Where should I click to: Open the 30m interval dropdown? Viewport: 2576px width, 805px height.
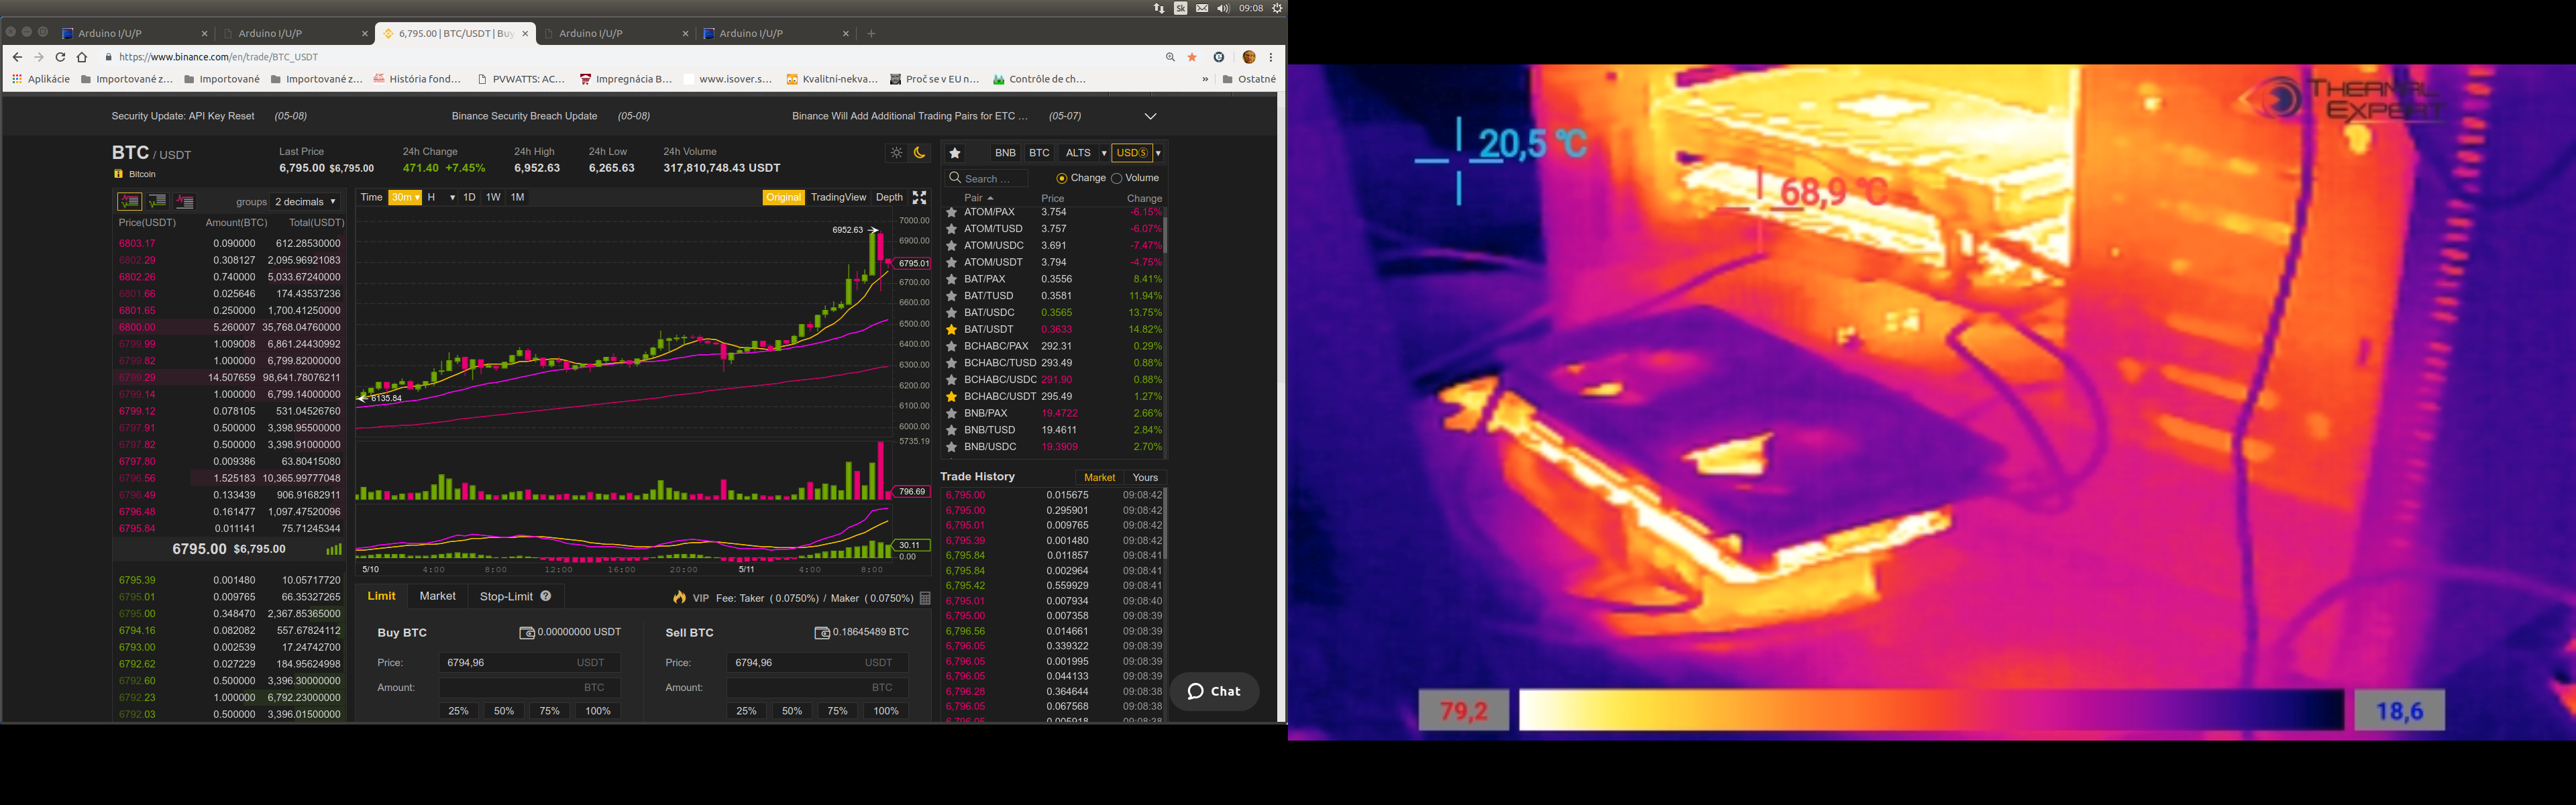tap(405, 197)
